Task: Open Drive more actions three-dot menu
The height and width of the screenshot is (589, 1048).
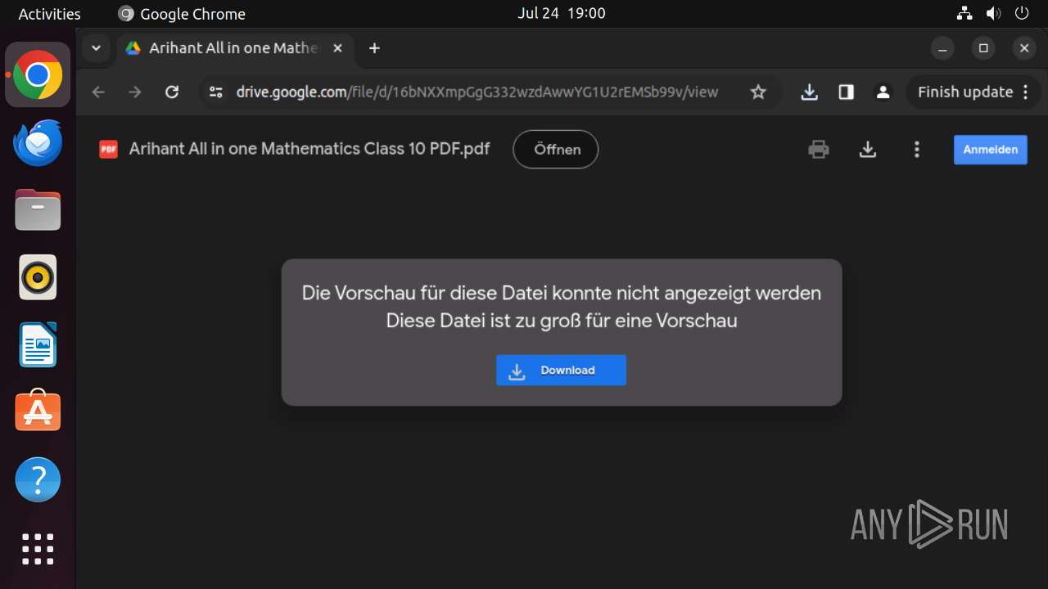Action: click(917, 150)
